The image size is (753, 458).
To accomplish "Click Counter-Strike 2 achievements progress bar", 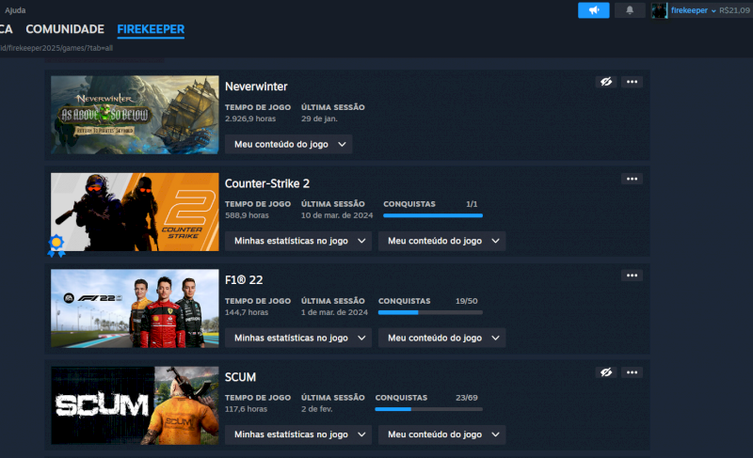I will tap(433, 215).
